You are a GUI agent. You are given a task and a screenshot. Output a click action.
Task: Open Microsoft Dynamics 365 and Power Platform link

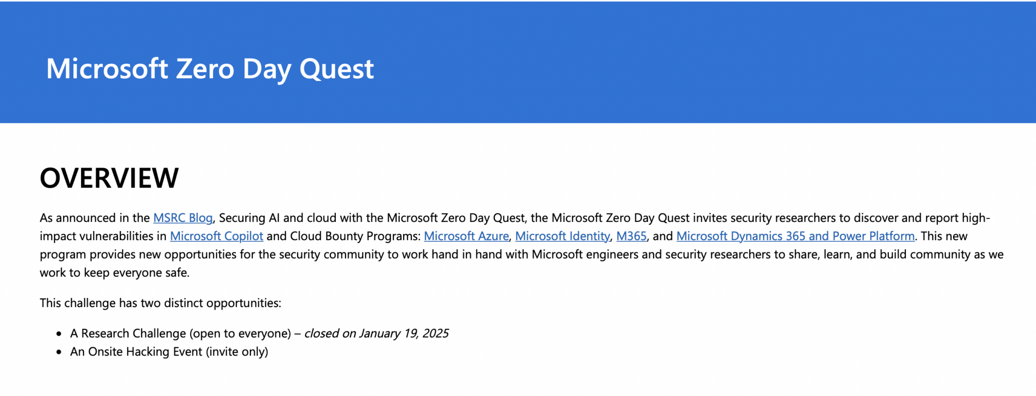point(795,236)
